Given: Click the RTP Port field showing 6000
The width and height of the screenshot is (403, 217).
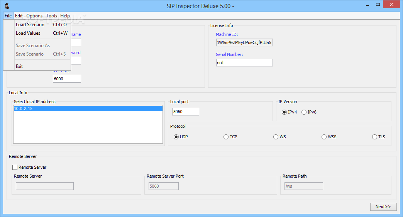Looking at the screenshot, I should [67, 79].
